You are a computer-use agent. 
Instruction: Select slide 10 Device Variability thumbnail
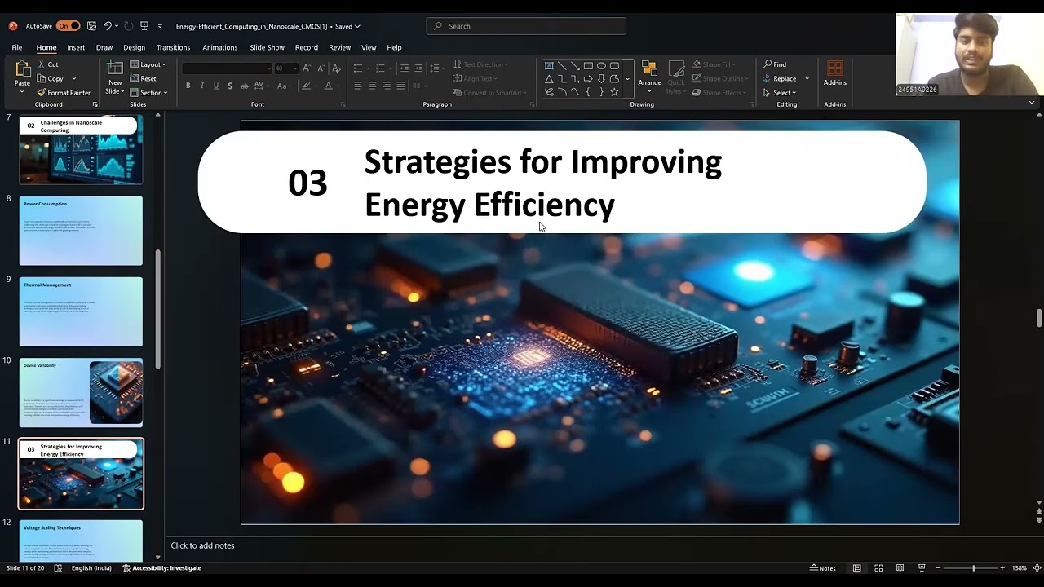[81, 392]
